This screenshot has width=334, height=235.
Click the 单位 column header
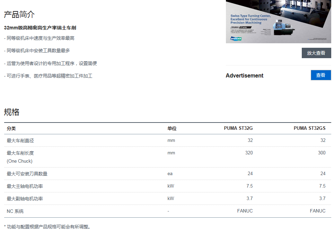tap(172, 128)
